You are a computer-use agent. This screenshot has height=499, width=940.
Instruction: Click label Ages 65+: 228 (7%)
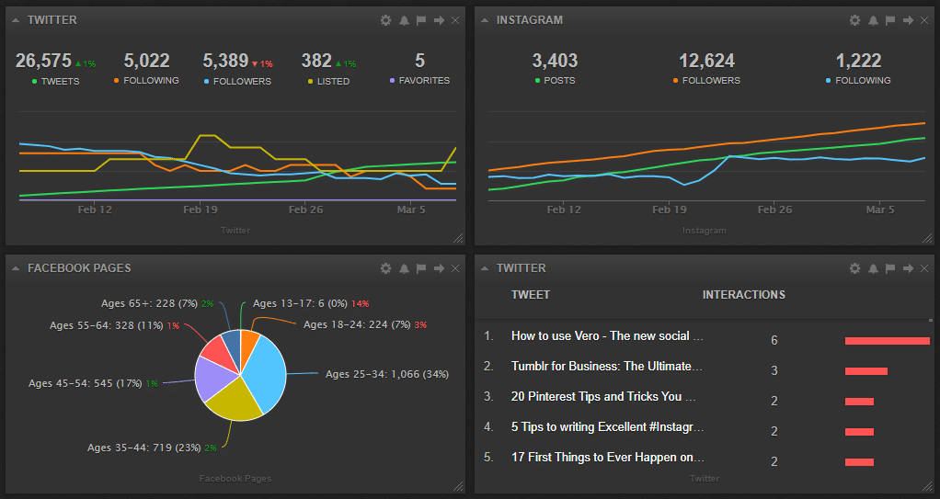[149, 303]
